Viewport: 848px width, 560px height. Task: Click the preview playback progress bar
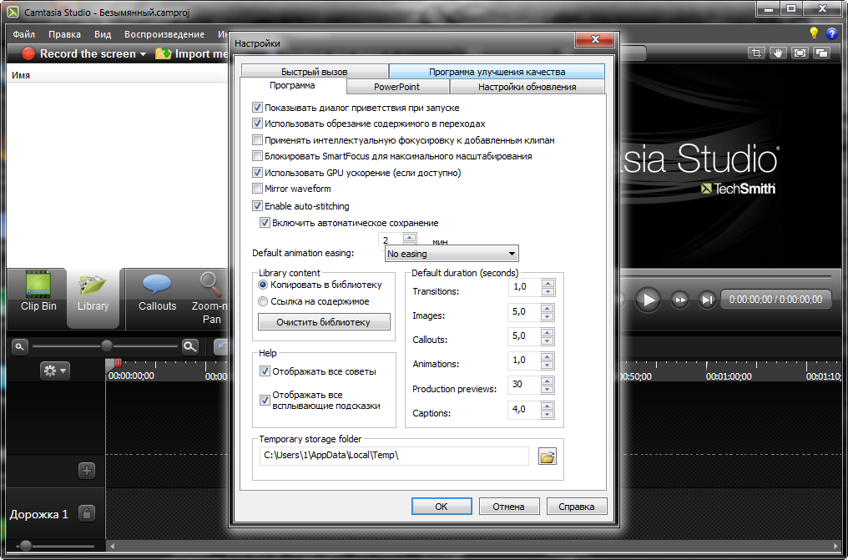(724, 276)
